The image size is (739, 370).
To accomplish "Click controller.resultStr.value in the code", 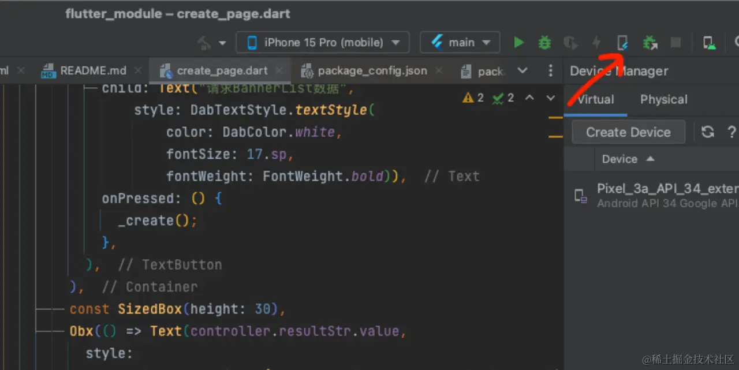I will pyautogui.click(x=294, y=331).
